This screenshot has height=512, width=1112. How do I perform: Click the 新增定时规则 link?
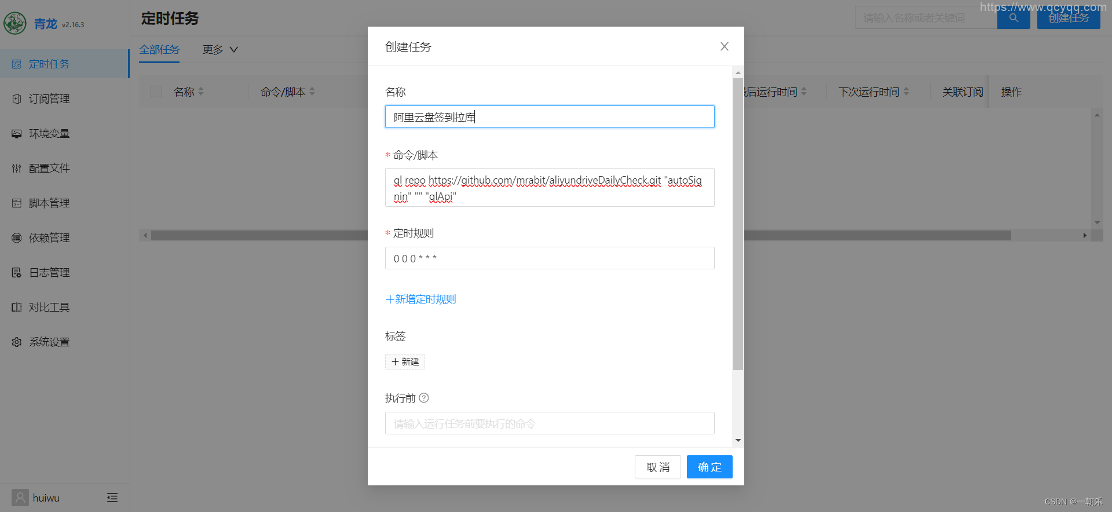pos(421,299)
